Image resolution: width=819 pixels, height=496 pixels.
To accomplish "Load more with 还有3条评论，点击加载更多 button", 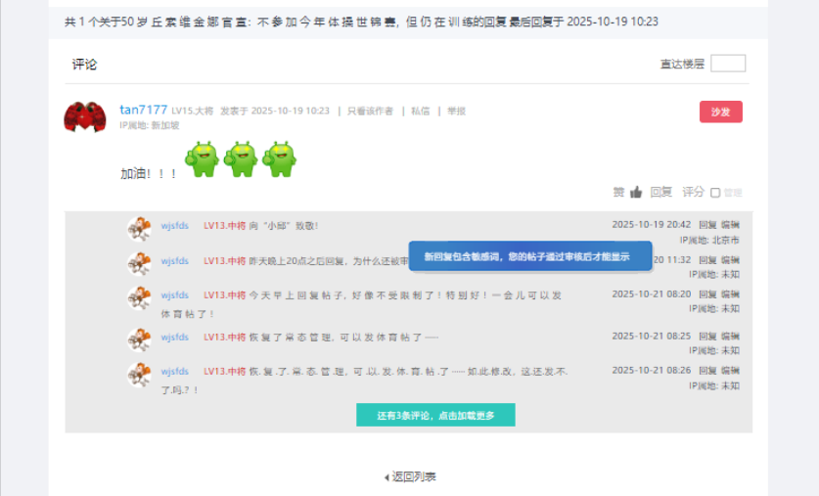I will tap(435, 415).
